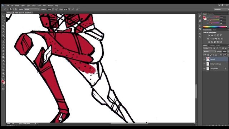Open the brush Flow slider arrow

coord(69,9)
